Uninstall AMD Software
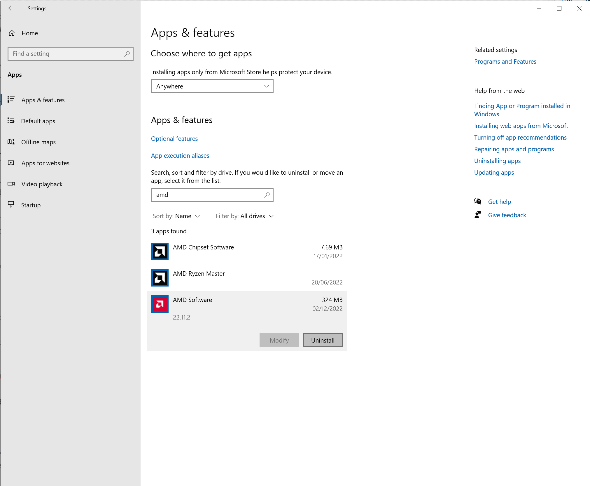The image size is (590, 486). pyautogui.click(x=323, y=340)
